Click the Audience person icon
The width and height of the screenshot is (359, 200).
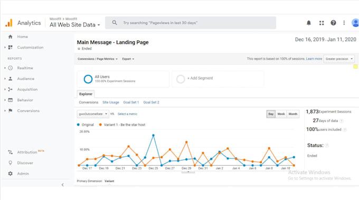11,79
